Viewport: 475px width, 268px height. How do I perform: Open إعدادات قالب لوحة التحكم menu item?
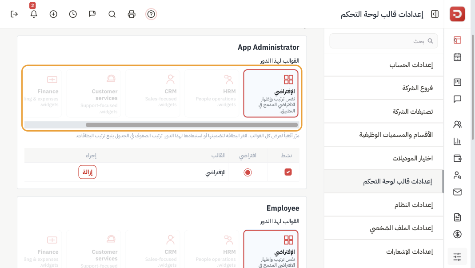[383, 181]
